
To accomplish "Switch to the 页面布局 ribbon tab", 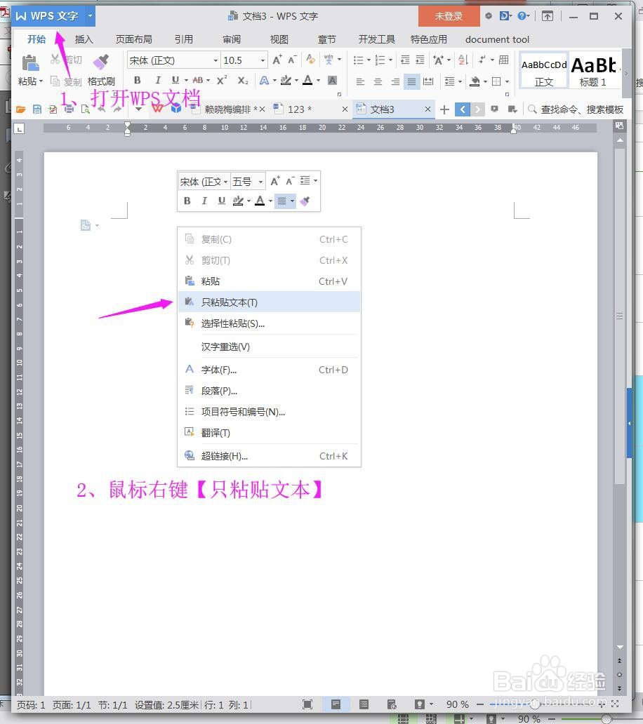I will click(x=133, y=40).
